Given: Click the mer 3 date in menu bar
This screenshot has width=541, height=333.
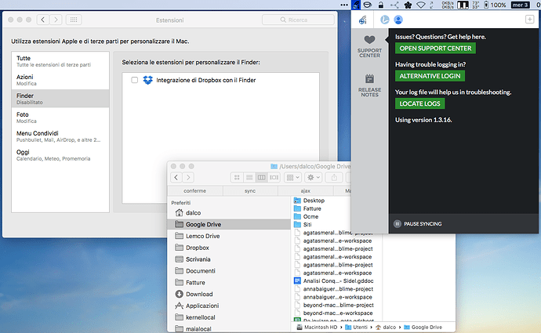Looking at the screenshot, I should pyautogui.click(x=521, y=5).
